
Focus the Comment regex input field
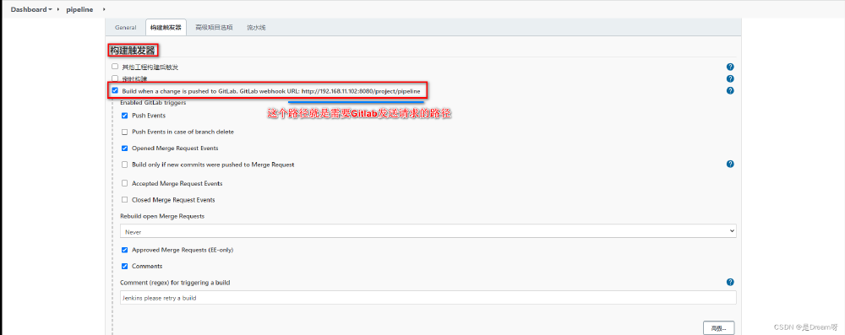(428, 298)
